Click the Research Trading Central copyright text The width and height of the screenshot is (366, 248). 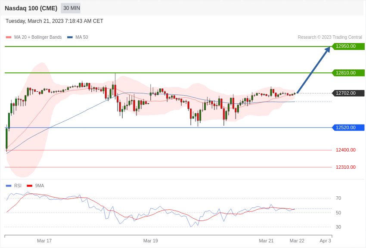click(330, 37)
